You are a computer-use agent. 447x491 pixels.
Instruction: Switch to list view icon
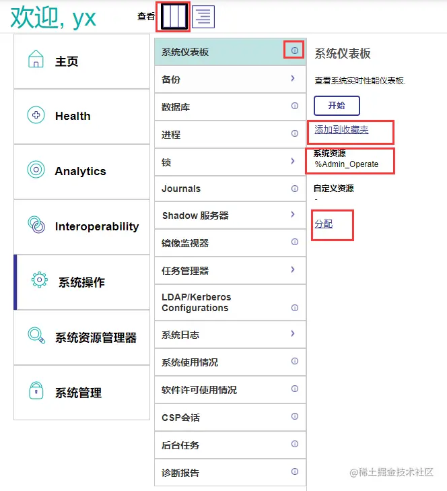203,17
